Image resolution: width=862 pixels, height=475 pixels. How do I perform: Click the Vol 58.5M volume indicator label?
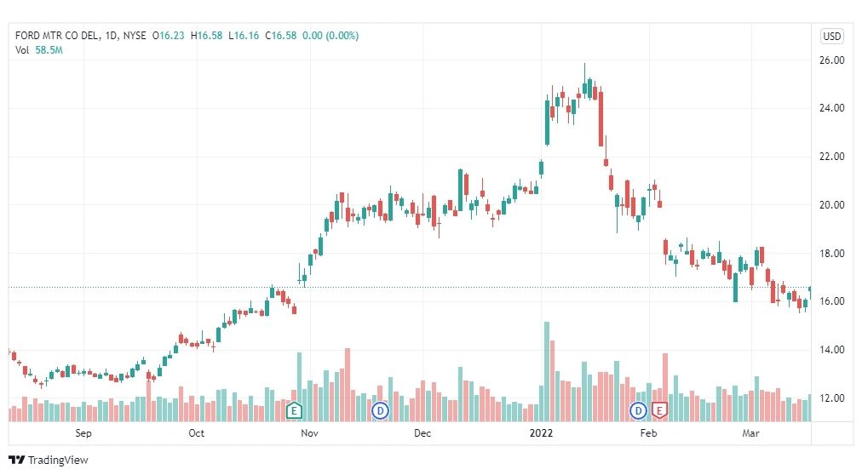point(39,50)
